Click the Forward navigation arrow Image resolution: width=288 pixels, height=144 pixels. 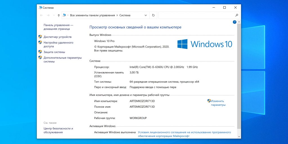[x=48, y=15]
